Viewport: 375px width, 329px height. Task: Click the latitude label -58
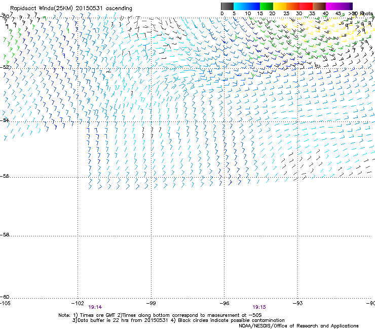point(5,235)
